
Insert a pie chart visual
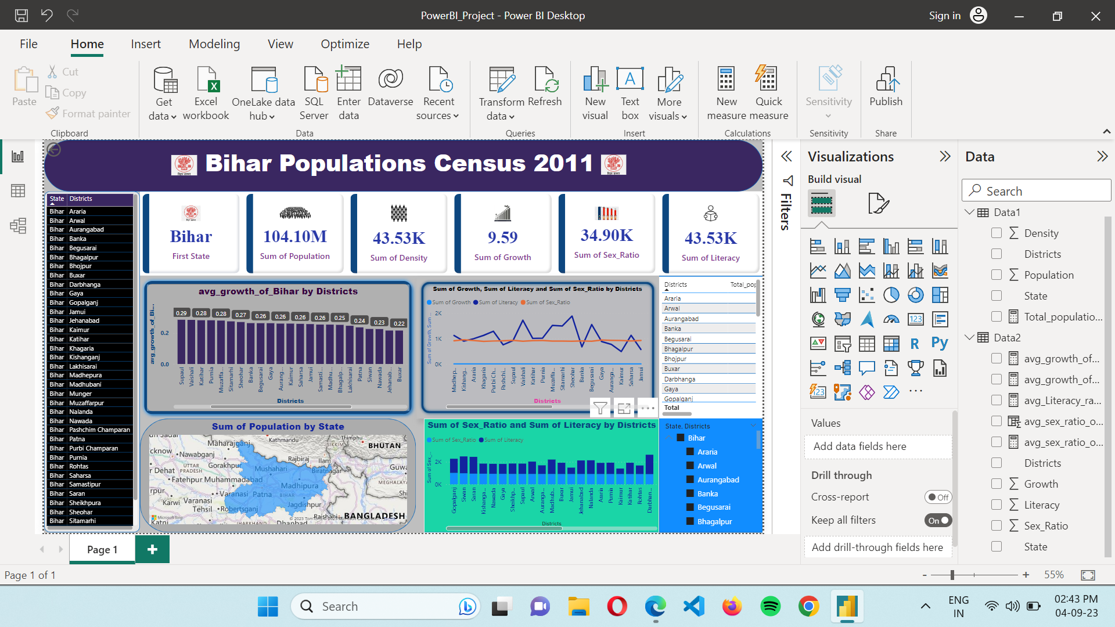[891, 294]
